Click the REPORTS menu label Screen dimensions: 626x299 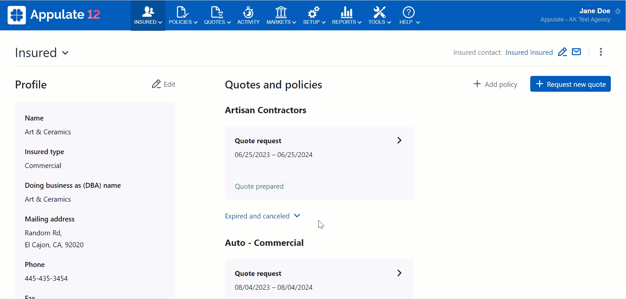[344, 22]
